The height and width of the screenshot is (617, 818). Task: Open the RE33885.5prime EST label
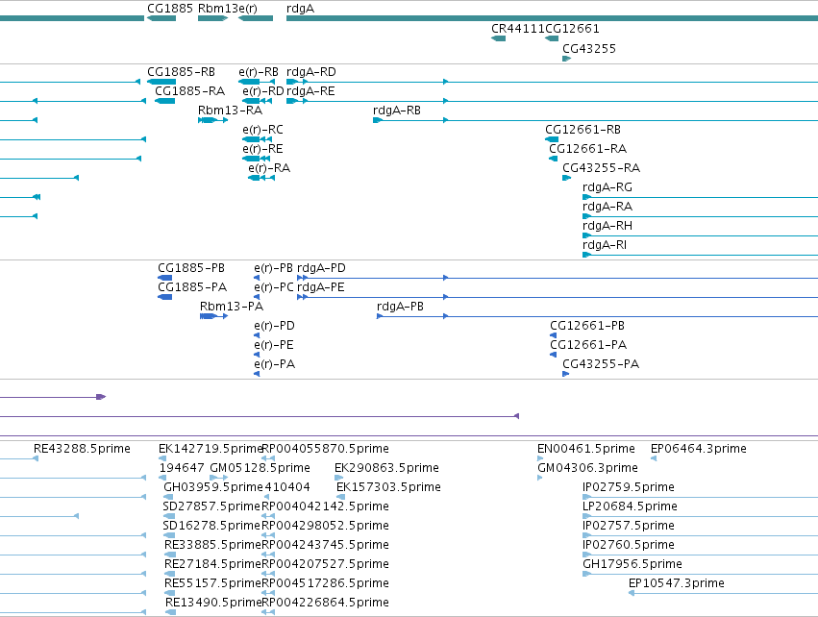point(212,545)
